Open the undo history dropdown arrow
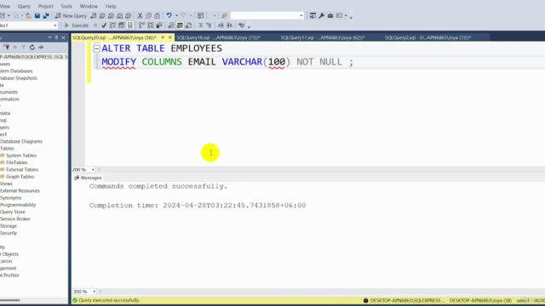 (x=176, y=15)
